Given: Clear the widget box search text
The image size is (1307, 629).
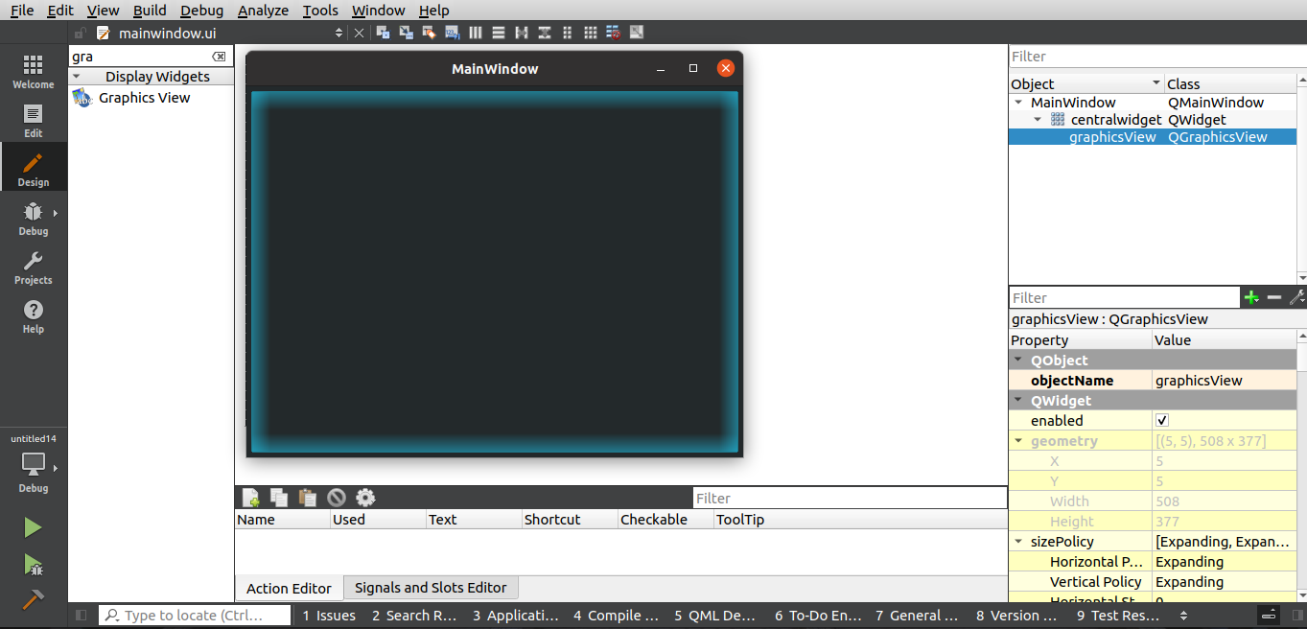Looking at the screenshot, I should [x=220, y=57].
